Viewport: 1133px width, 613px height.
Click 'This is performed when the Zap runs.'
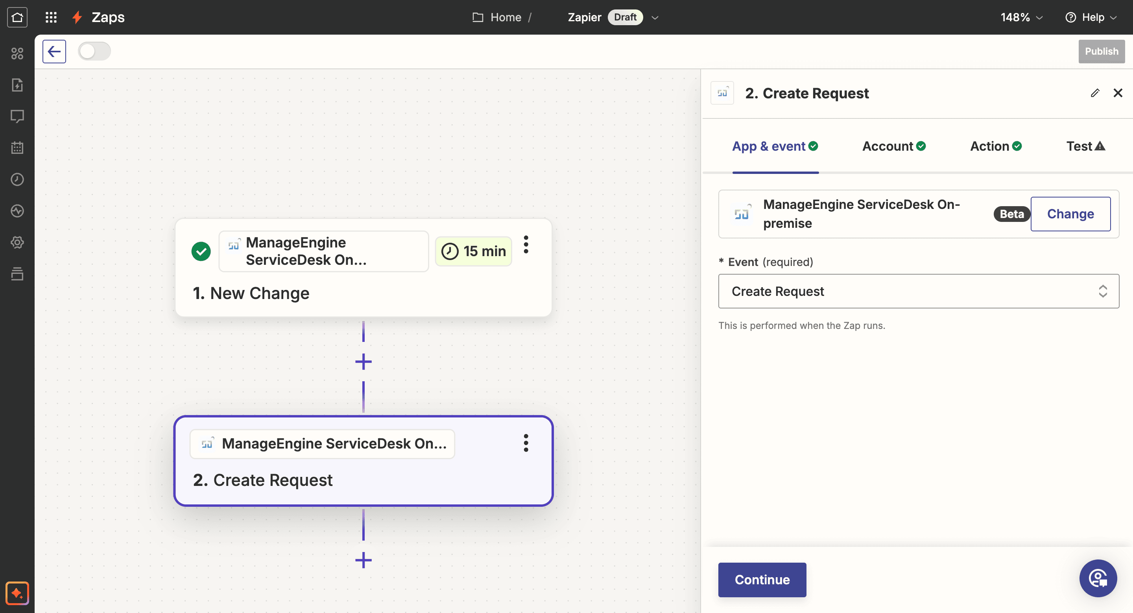(801, 325)
